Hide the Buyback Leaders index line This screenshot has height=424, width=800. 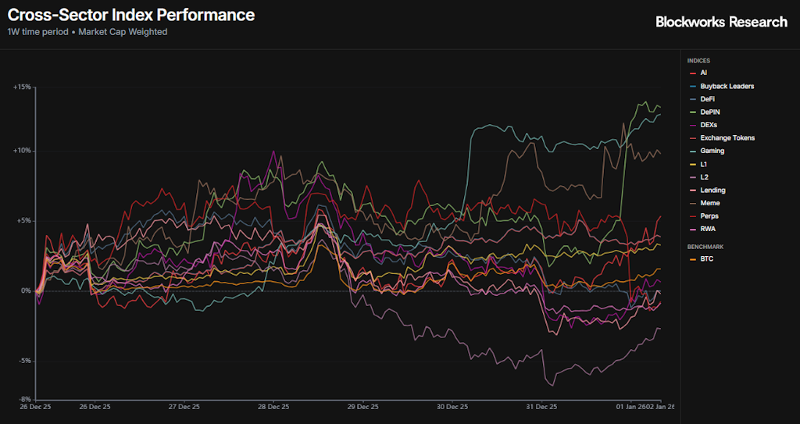pos(727,86)
